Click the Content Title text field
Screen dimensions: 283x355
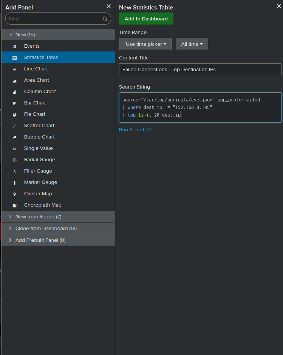pos(200,69)
